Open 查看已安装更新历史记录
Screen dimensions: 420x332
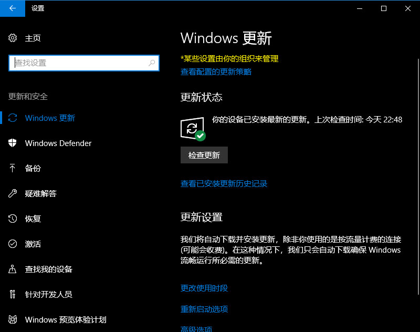pyautogui.click(x=224, y=183)
